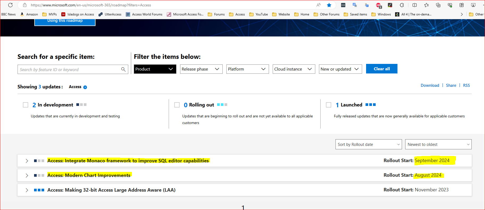The image size is (485, 210).
Task: Click the browser address bar URL
Action: pos(91,5)
